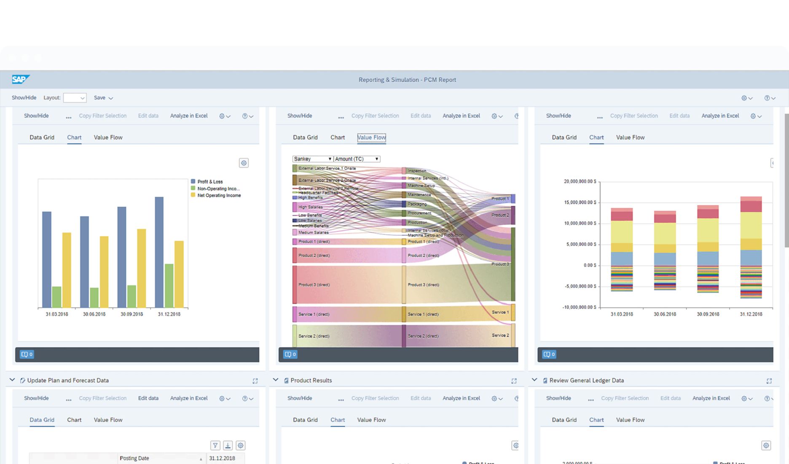Toggle the Profit & Loss legend entry
Viewport: 789px width, 464px height.
210,181
